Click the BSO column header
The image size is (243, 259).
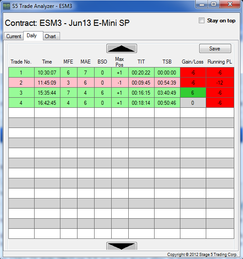pyautogui.click(x=102, y=62)
